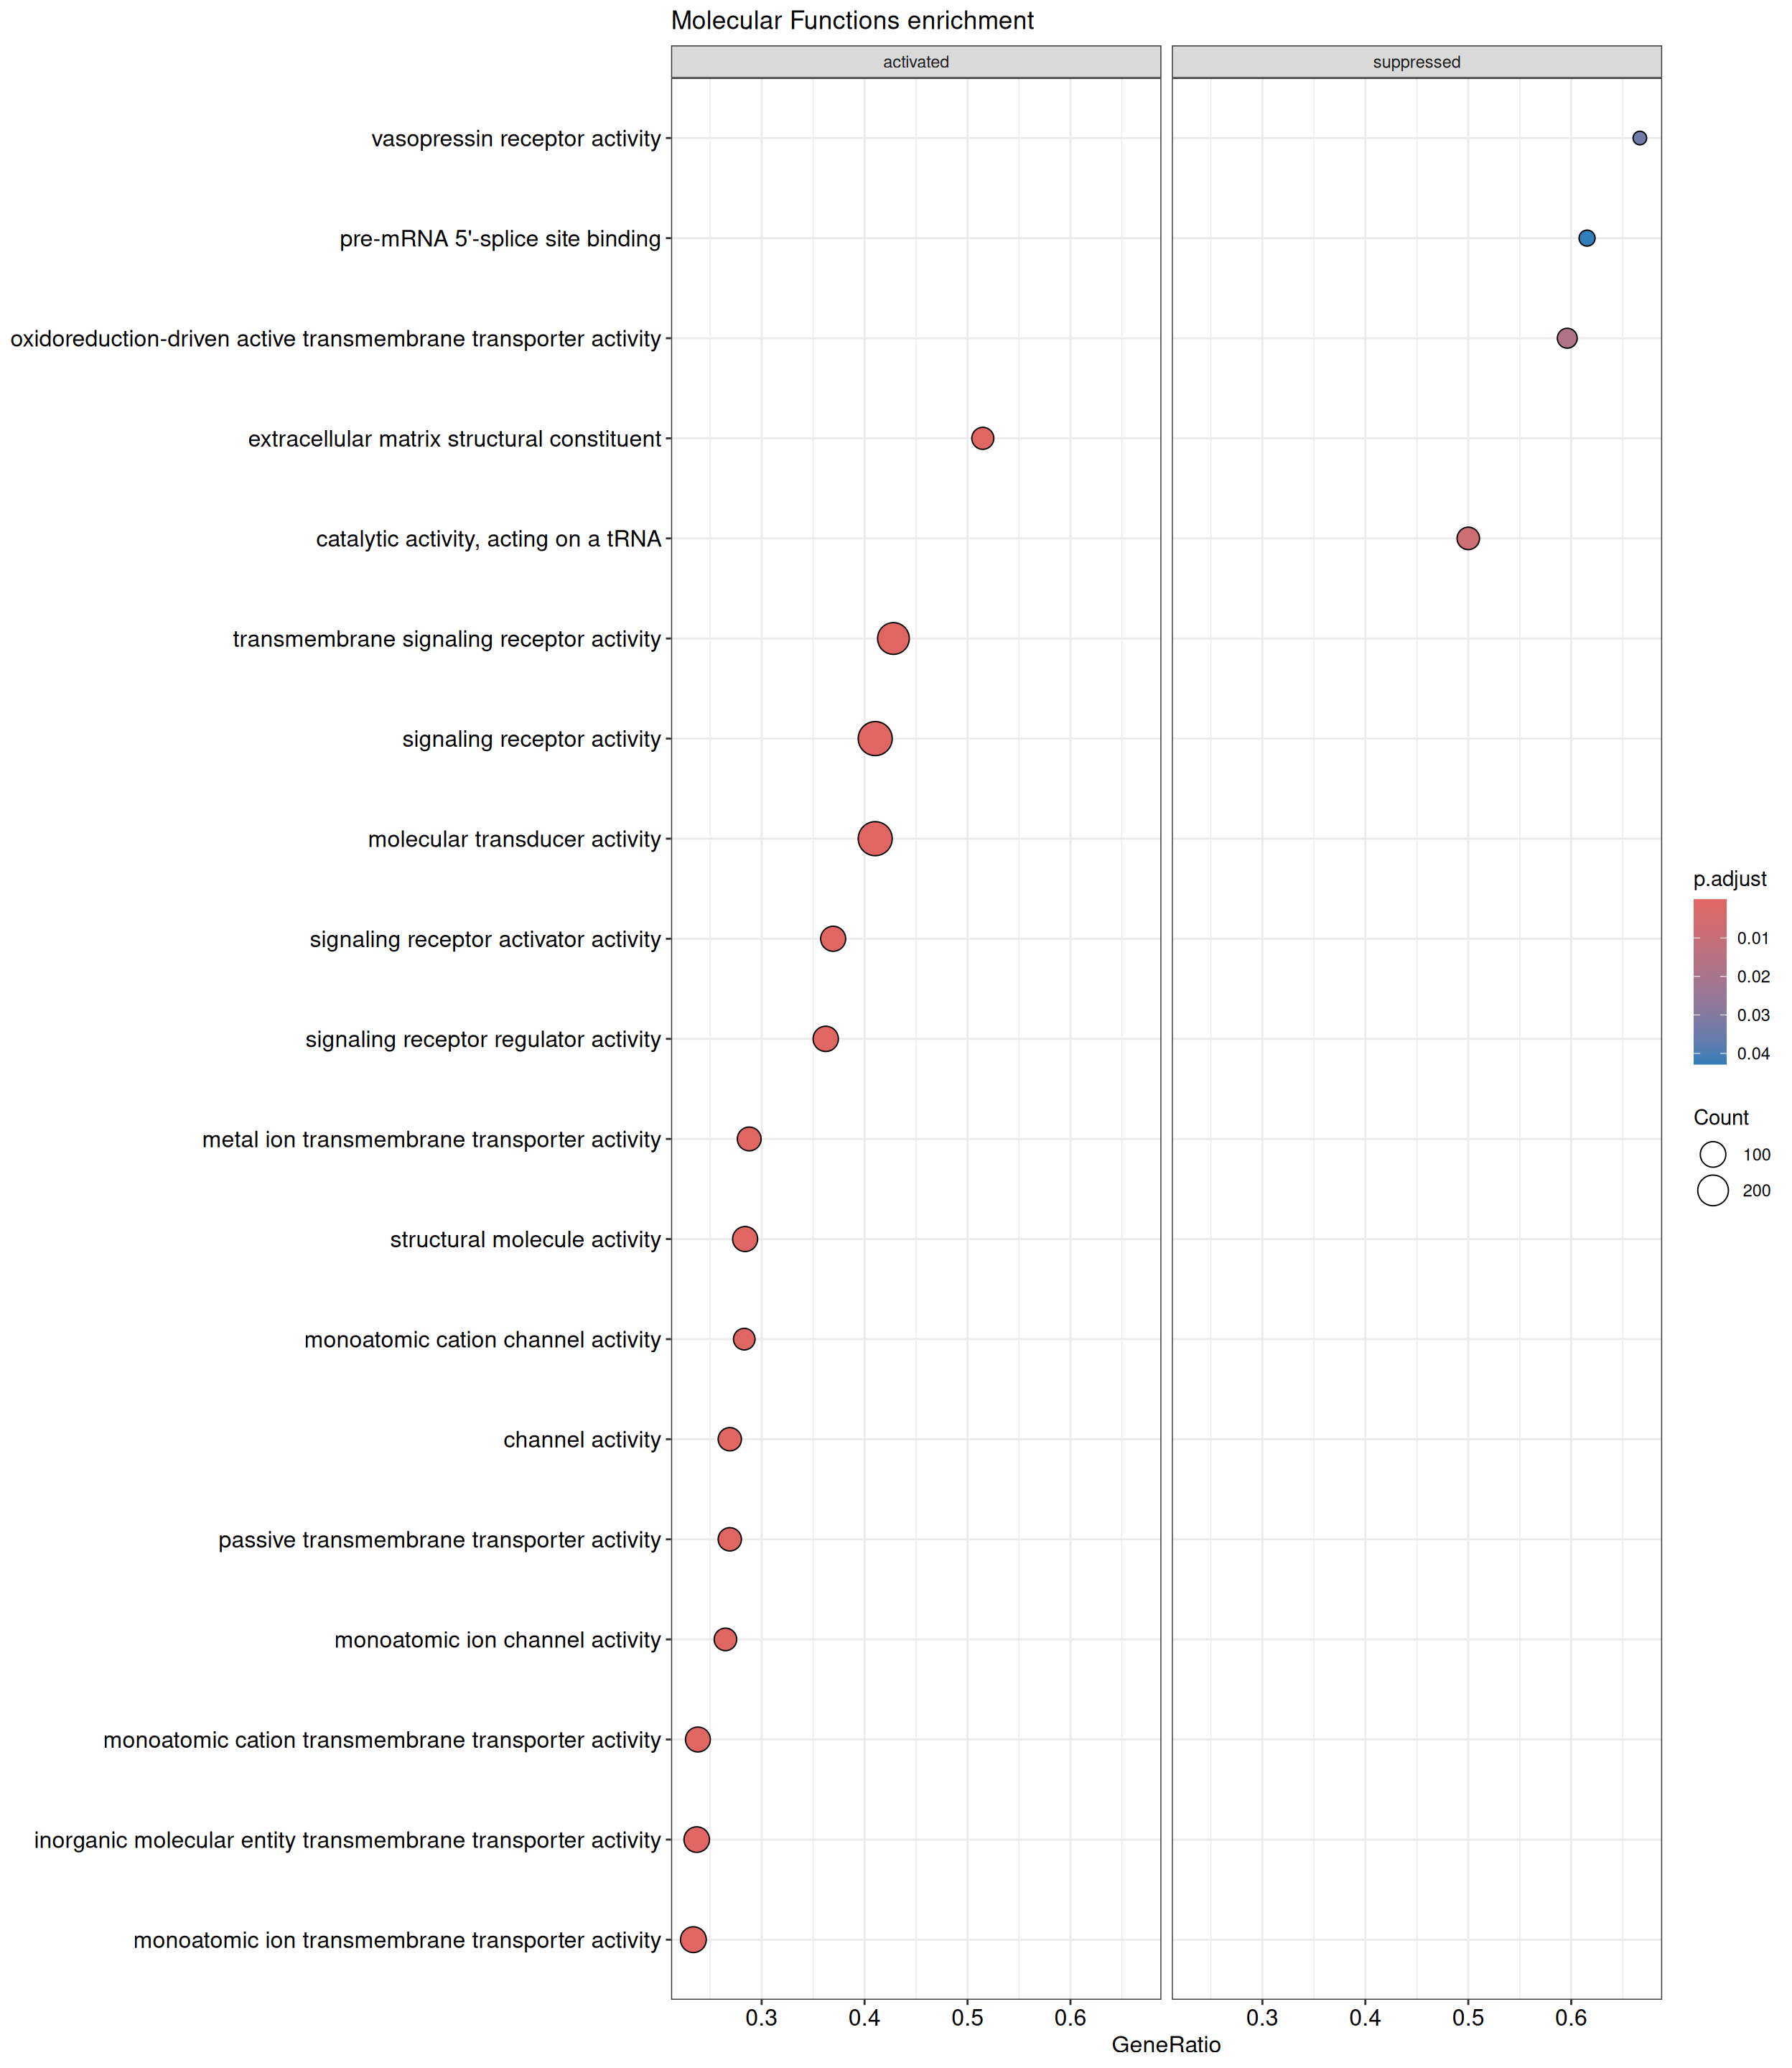Click the GeneRatio axis title

(x=1166, y=2044)
